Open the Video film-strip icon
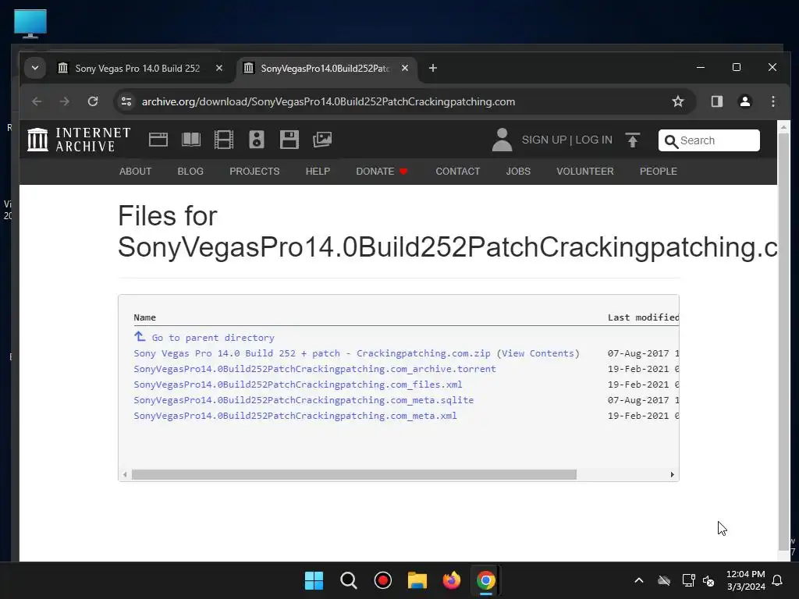This screenshot has height=599, width=799. point(224,140)
